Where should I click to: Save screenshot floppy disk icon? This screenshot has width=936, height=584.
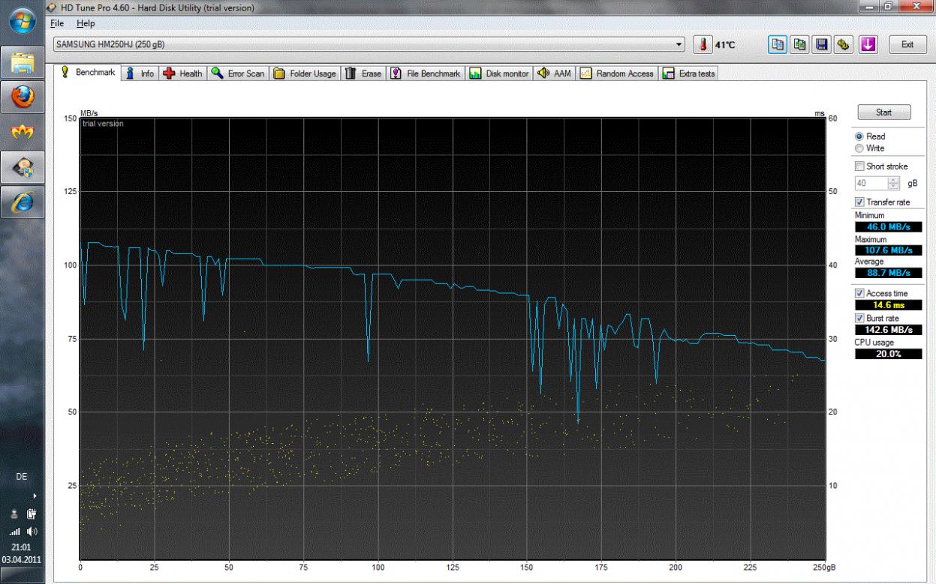point(822,45)
